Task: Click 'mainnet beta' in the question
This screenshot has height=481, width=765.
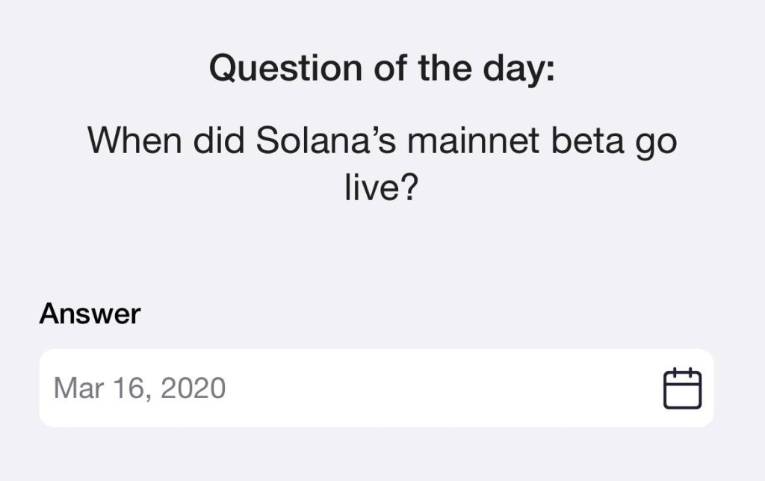Action: [x=515, y=140]
